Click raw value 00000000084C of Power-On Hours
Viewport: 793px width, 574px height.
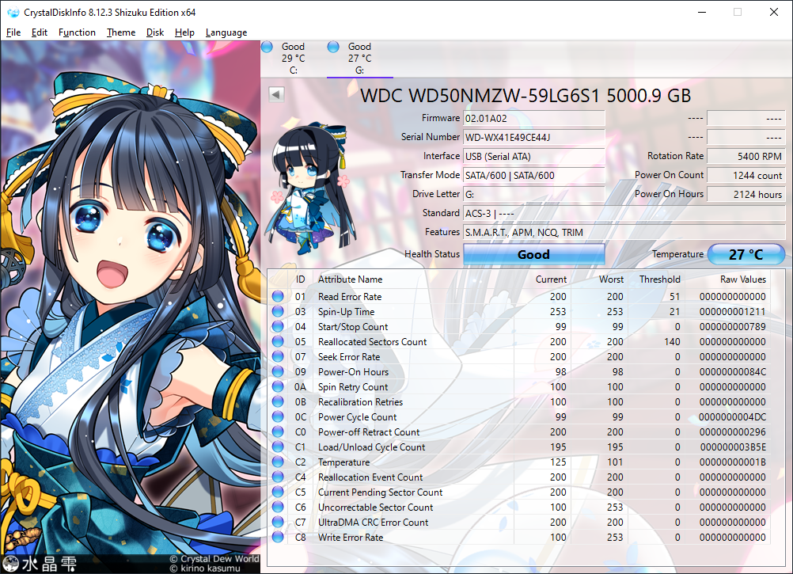(x=733, y=371)
